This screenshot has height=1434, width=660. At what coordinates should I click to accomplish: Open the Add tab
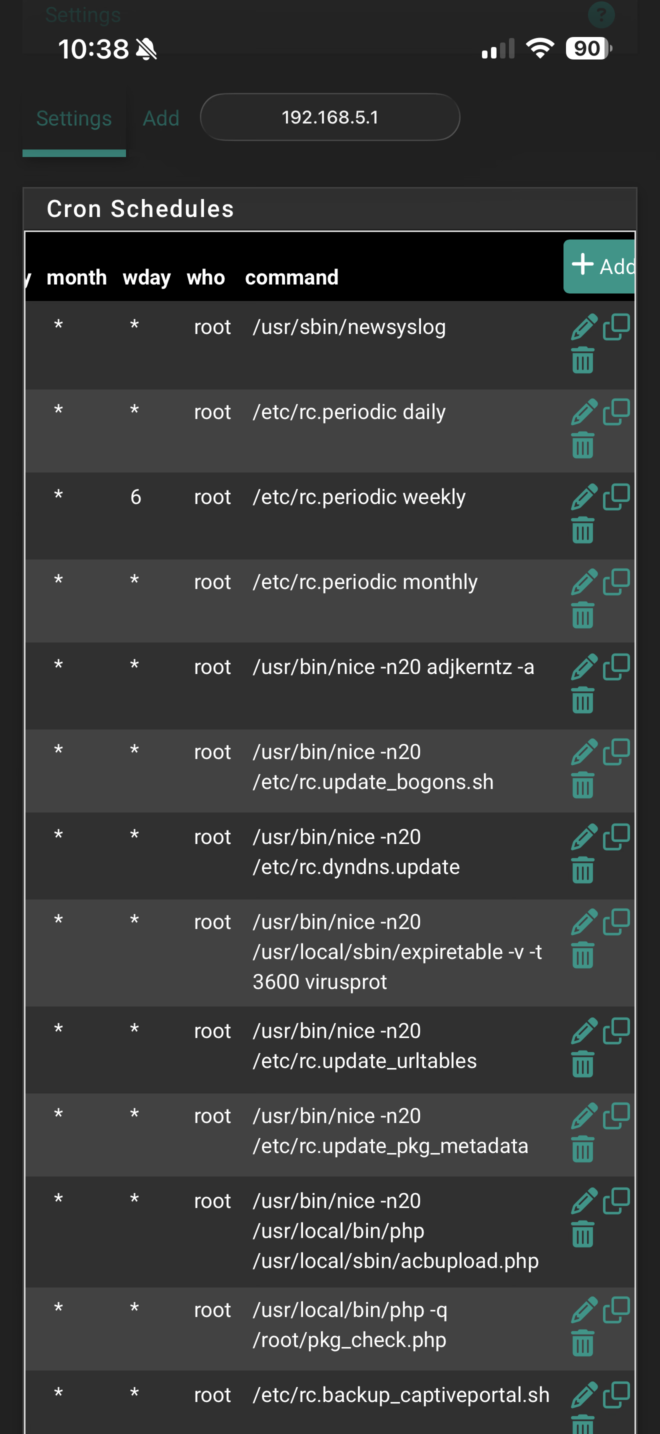(161, 118)
